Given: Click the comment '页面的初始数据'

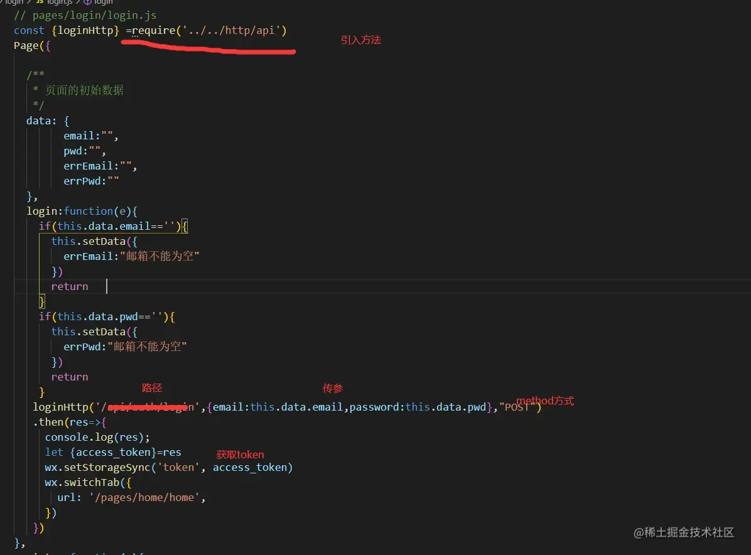Looking at the screenshot, I should (x=84, y=90).
